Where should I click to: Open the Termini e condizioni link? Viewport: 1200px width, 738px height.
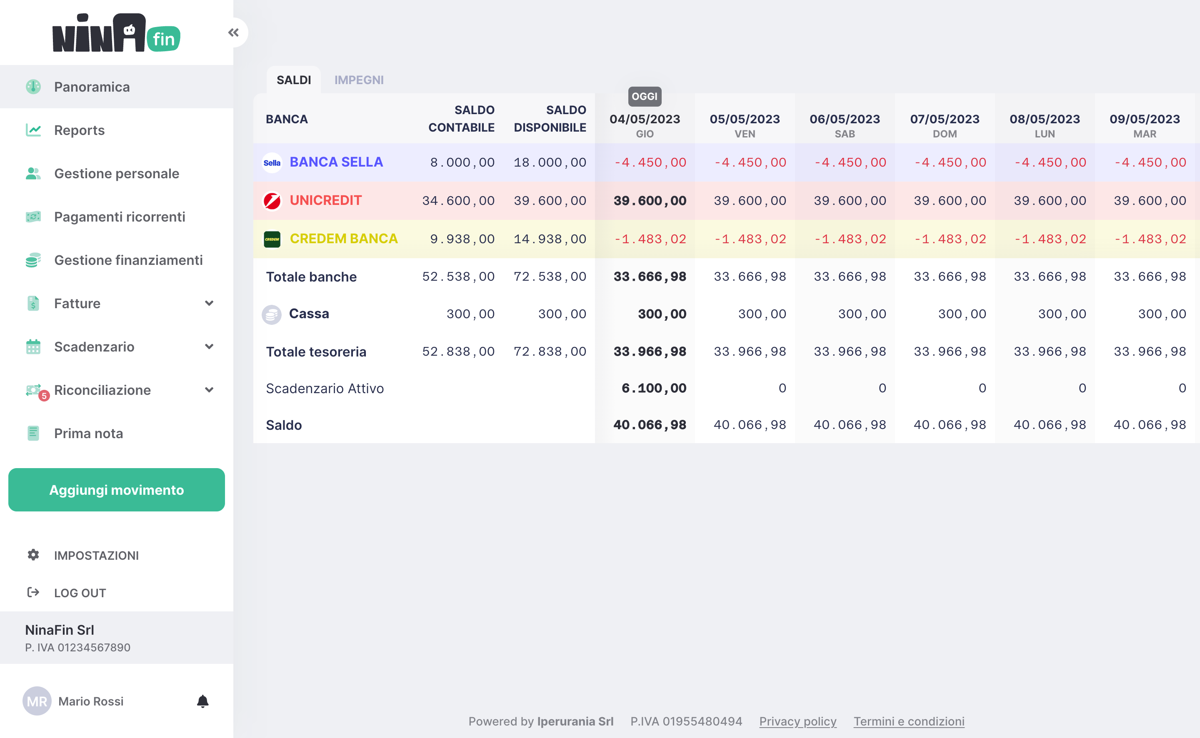click(909, 721)
